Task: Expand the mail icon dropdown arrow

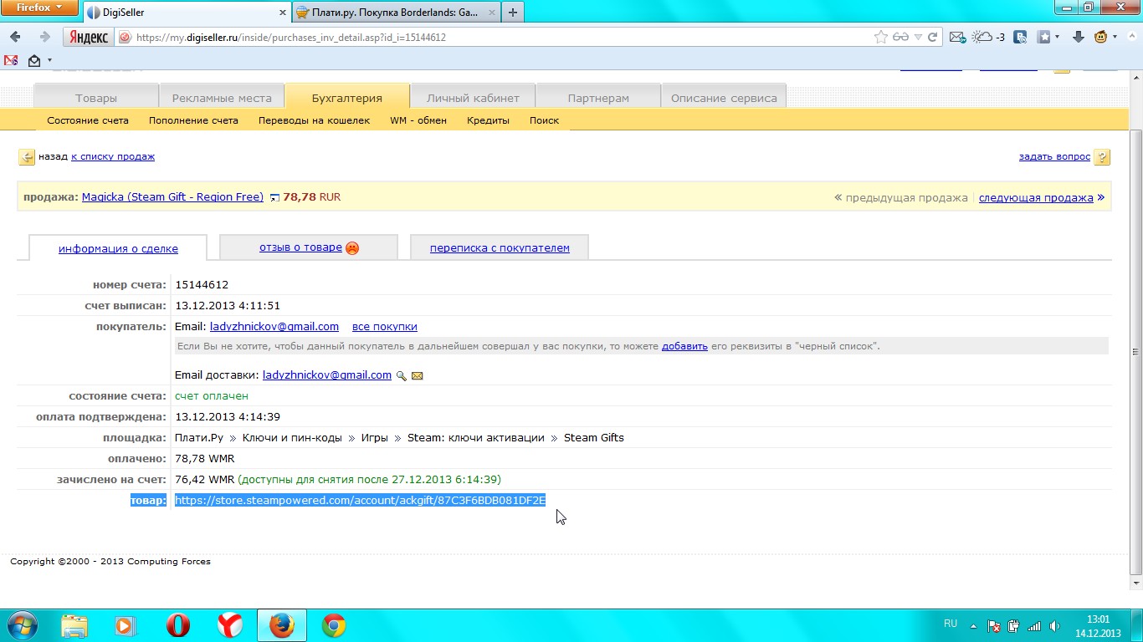Action: point(49,60)
